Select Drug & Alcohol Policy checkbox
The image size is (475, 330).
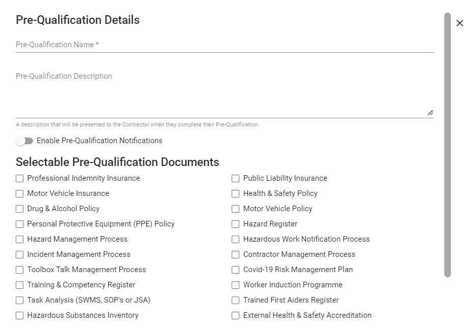20,209
